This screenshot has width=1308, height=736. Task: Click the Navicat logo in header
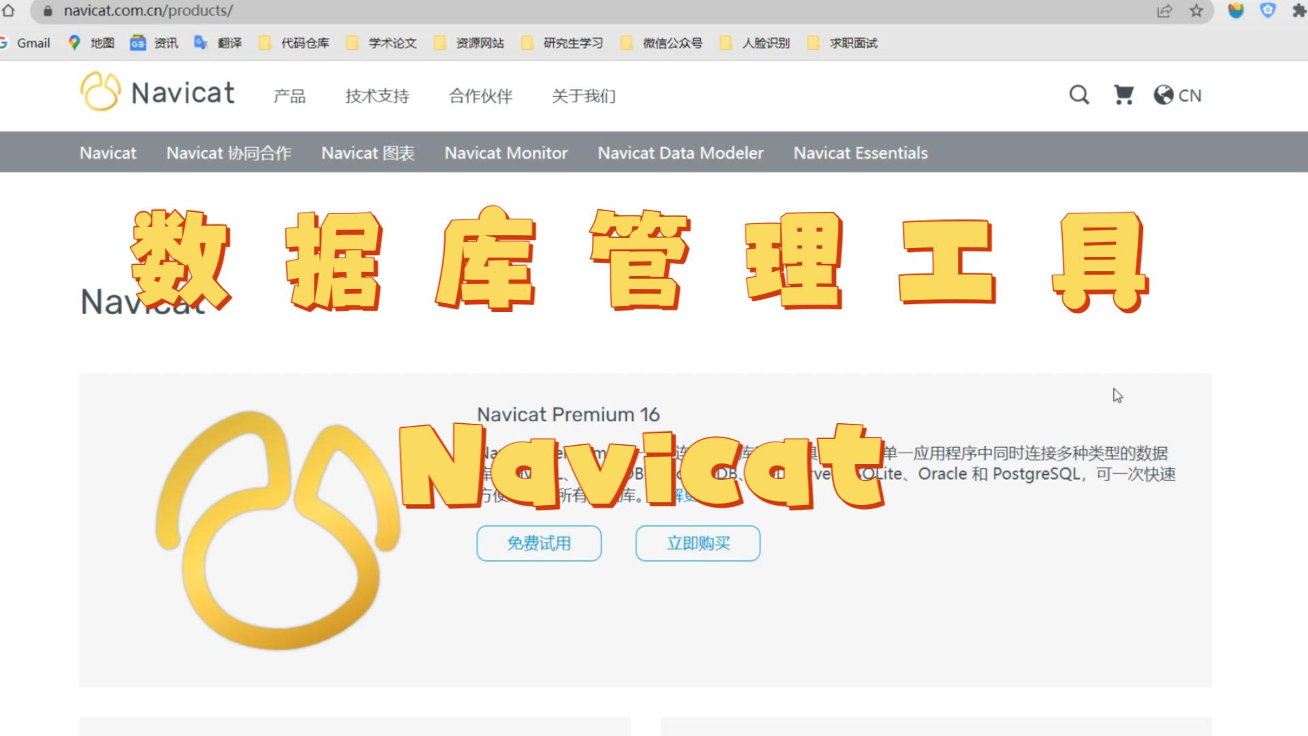(157, 92)
